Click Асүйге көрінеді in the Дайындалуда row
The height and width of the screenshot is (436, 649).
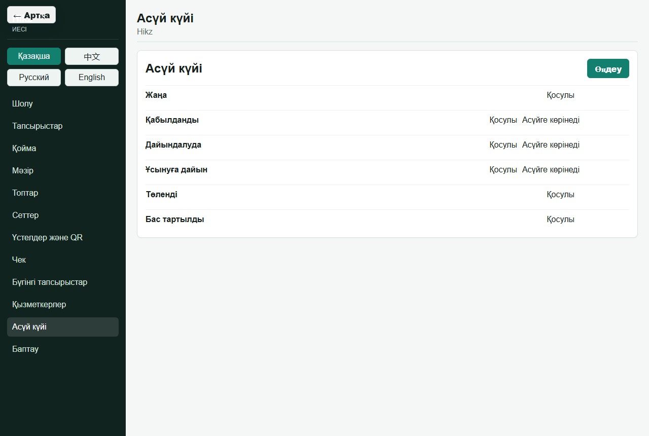(551, 145)
